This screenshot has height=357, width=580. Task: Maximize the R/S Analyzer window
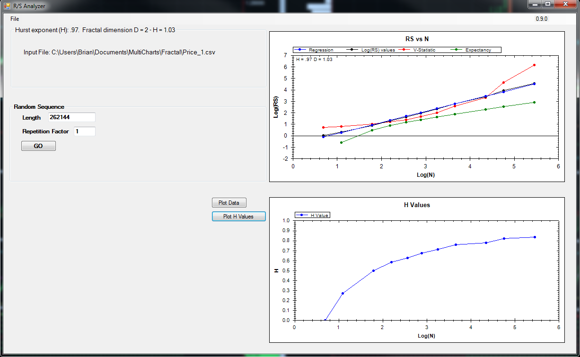coord(547,4)
